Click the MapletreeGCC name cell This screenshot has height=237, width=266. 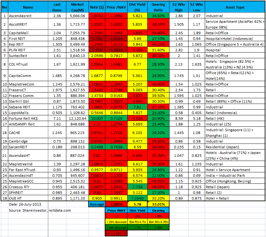pyautogui.click(x=28, y=181)
